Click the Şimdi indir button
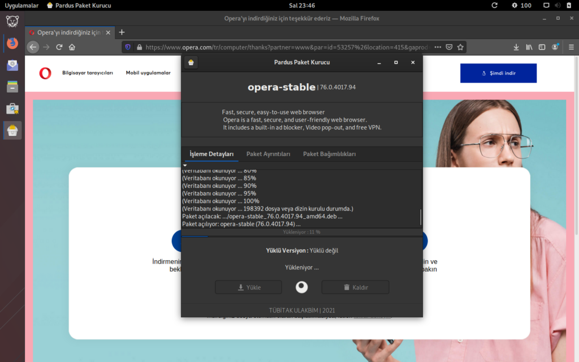Image resolution: width=579 pixels, height=362 pixels. (499, 73)
